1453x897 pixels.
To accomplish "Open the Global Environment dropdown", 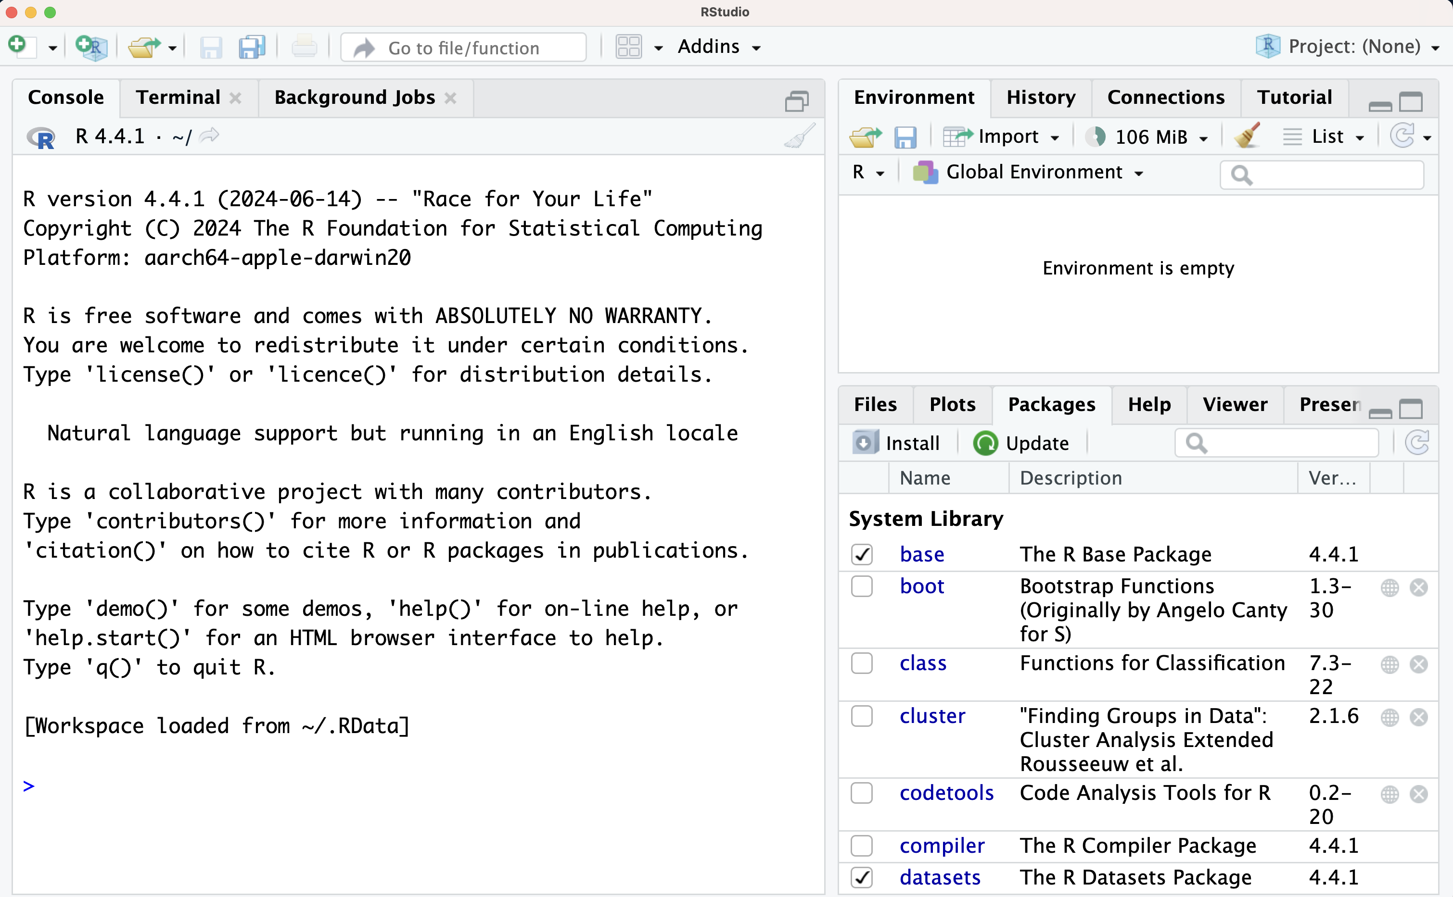I will [1028, 172].
